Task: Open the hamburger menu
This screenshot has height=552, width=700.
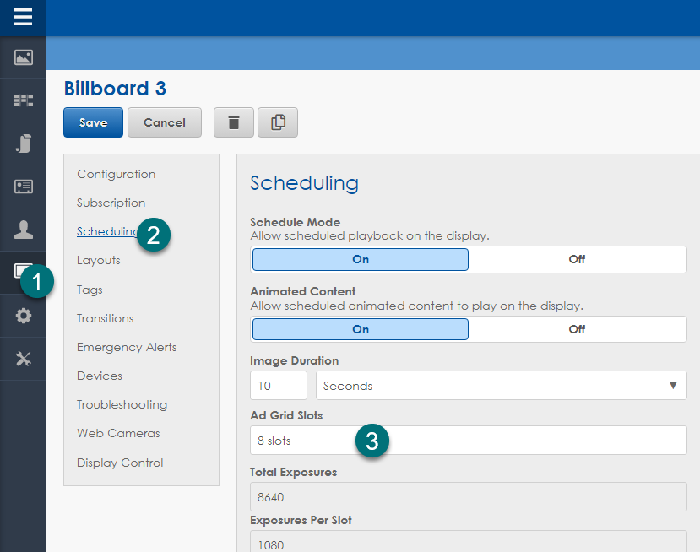Action: click(23, 17)
